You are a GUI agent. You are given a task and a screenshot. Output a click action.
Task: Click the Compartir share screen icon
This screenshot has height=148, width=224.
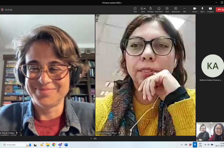(210, 9)
